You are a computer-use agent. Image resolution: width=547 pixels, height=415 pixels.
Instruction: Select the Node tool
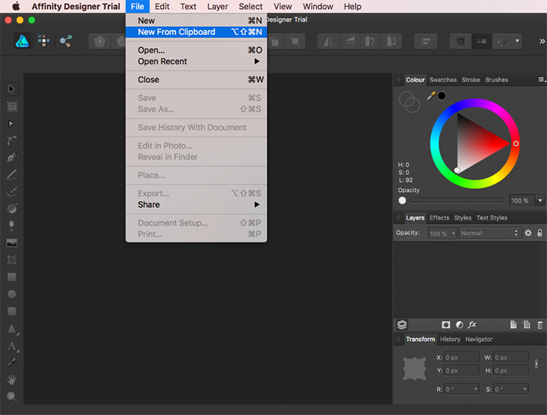coord(11,123)
